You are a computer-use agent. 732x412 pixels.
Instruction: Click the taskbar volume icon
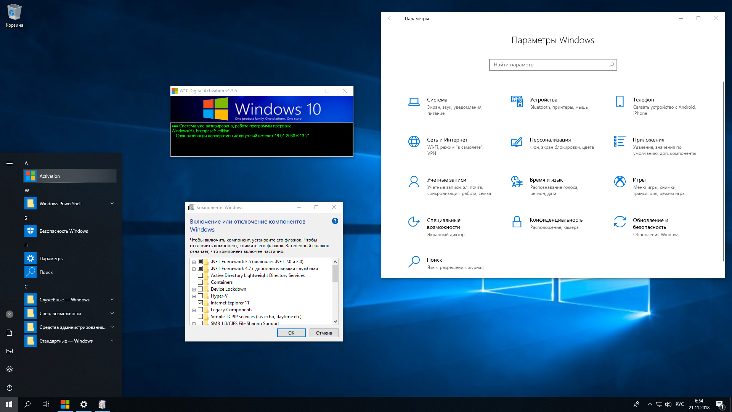pos(668,404)
